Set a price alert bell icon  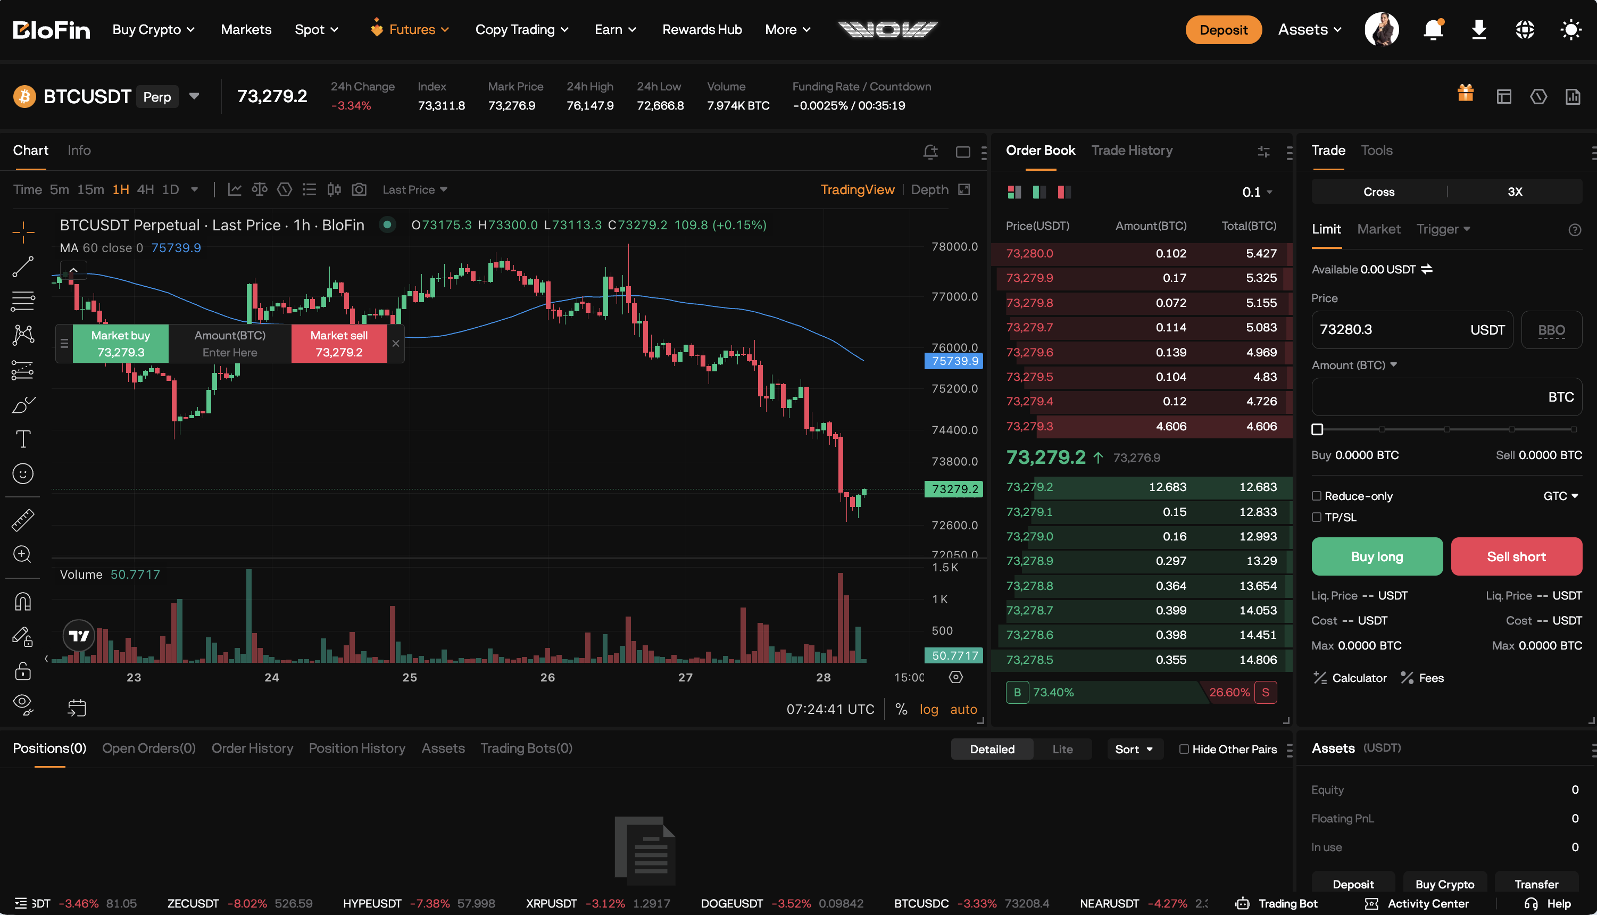(930, 152)
